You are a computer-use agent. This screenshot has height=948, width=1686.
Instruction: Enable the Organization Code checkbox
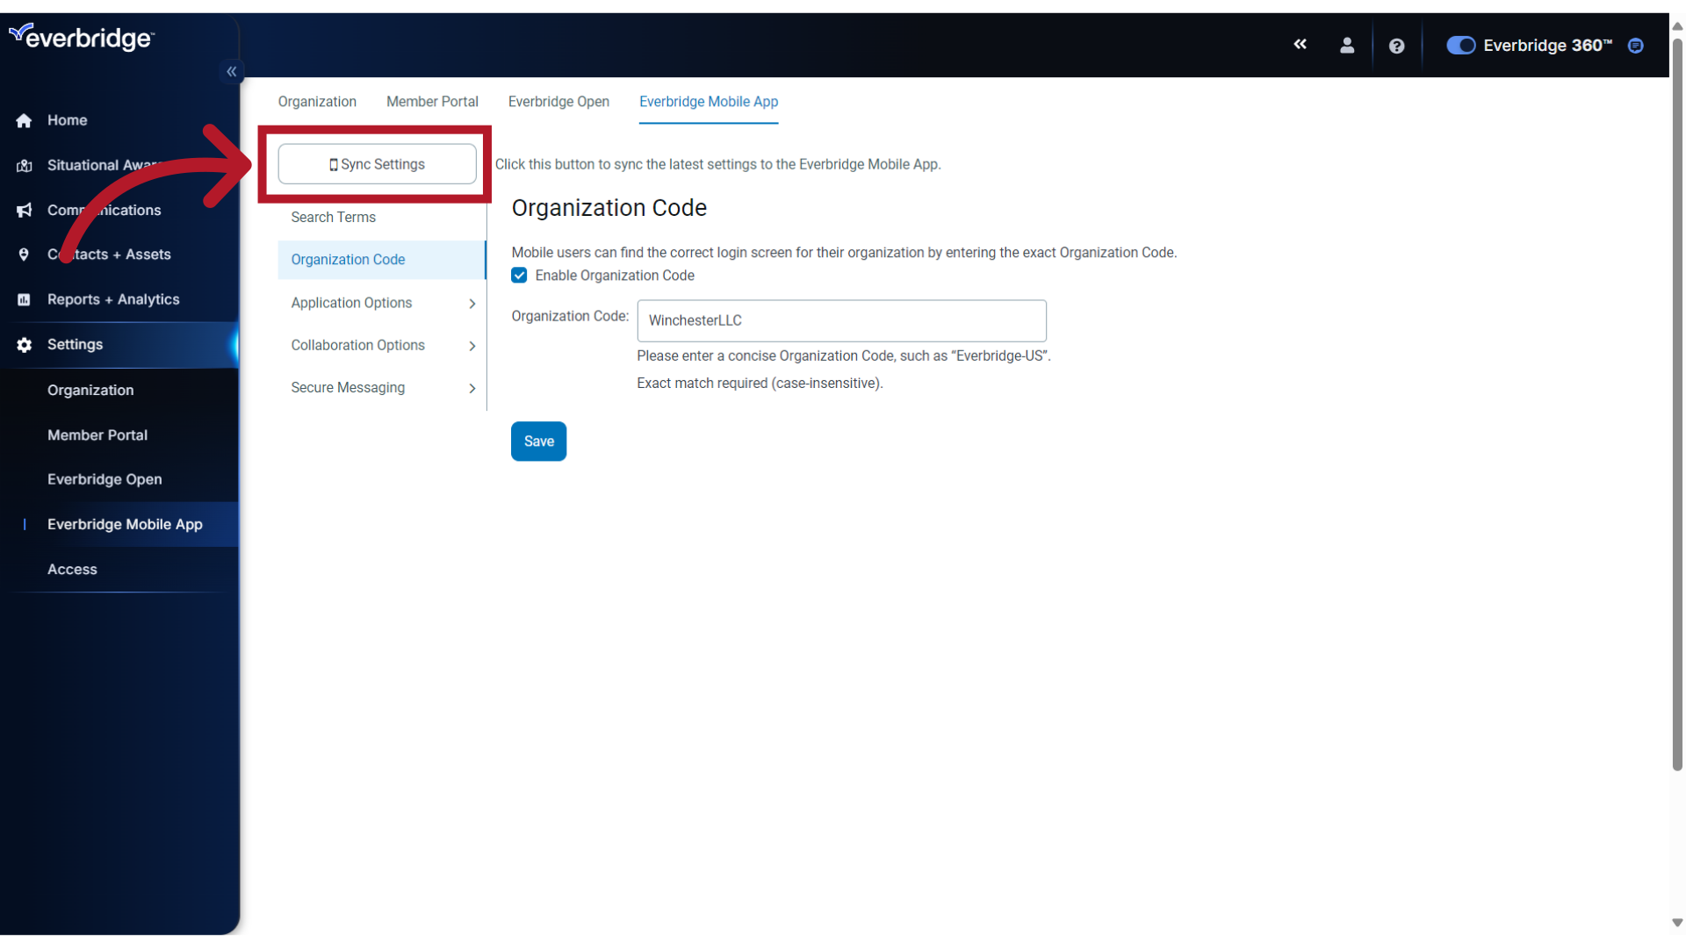tap(520, 275)
